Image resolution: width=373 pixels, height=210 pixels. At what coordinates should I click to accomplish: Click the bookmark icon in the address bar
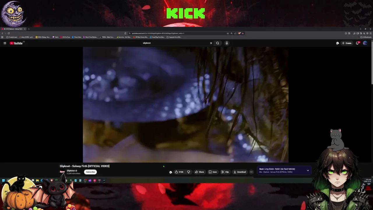[x=125, y=33]
